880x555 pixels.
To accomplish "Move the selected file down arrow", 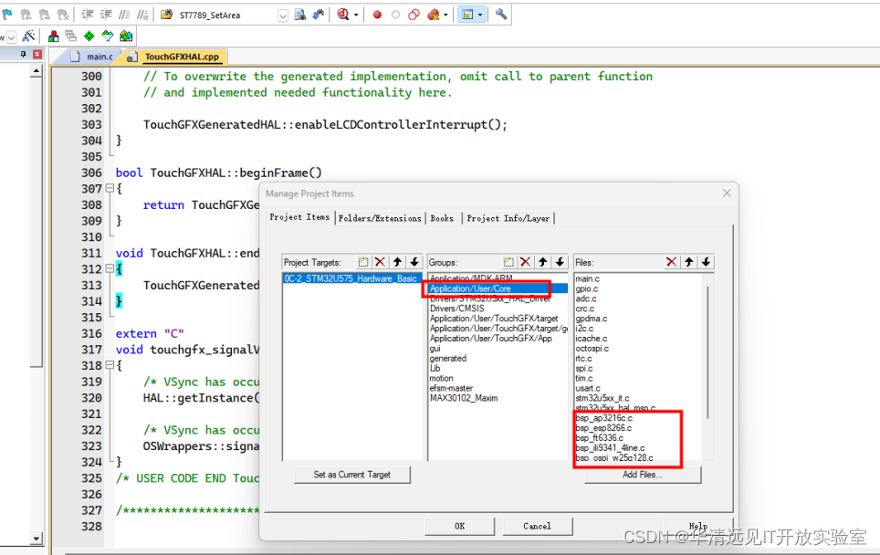I will click(706, 262).
